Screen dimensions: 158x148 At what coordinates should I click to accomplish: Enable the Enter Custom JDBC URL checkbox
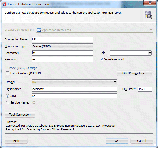click(8, 73)
